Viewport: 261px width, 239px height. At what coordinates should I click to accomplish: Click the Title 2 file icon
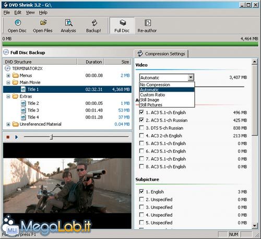coord(23,103)
